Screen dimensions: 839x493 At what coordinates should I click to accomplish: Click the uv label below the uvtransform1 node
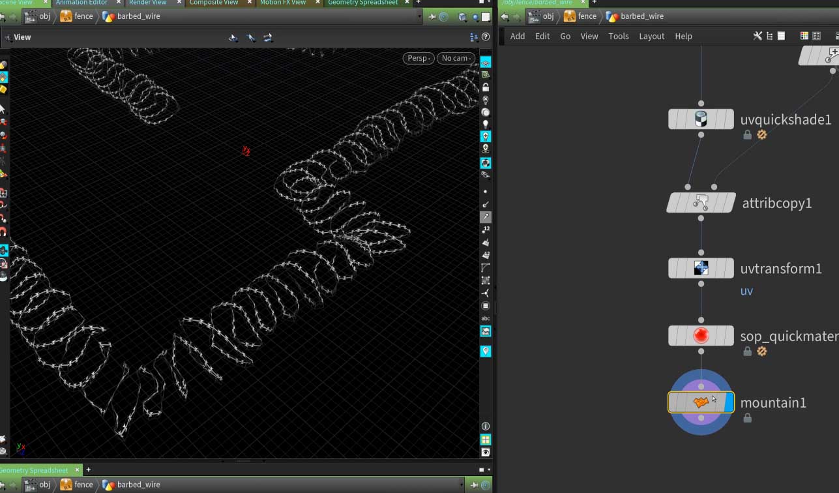746,291
